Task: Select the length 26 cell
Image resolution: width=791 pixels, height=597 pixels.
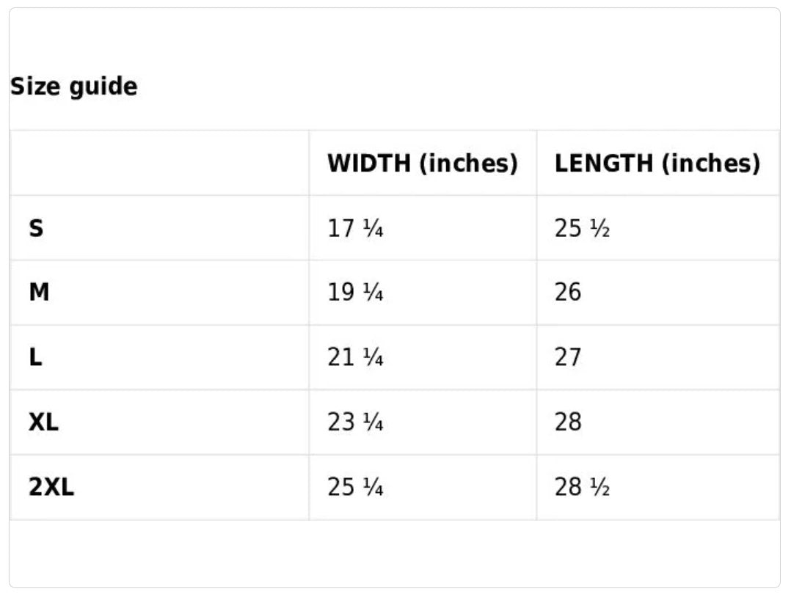Action: point(568,293)
